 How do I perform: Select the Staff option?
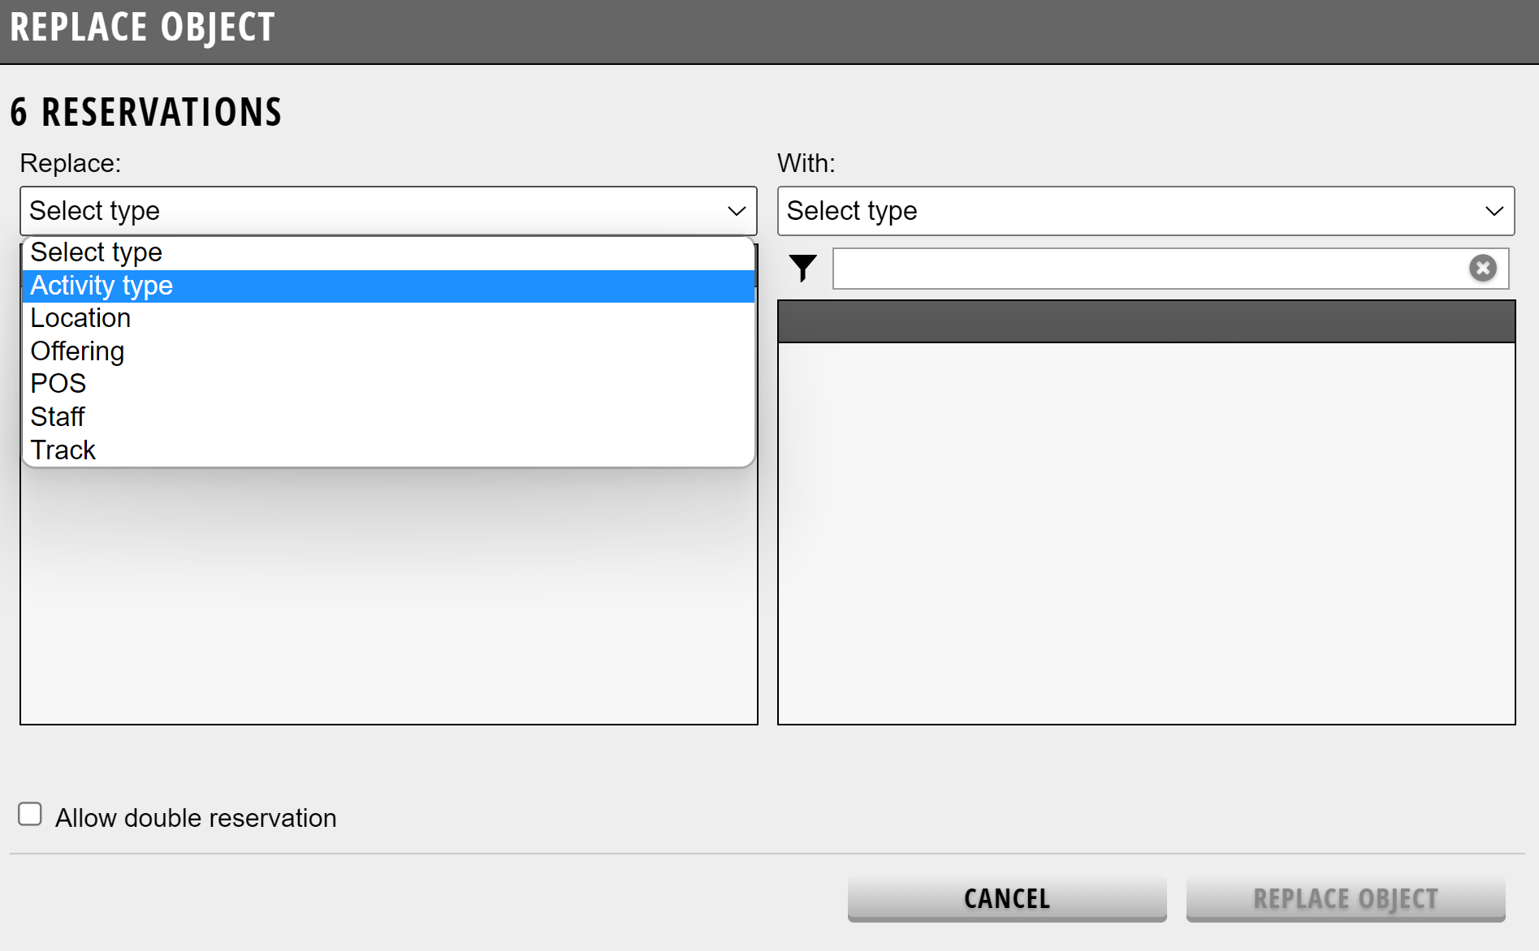pos(388,417)
